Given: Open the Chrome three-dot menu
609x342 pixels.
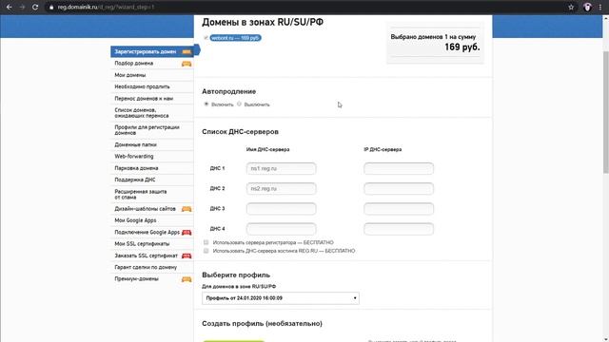Looking at the screenshot, I should [x=600, y=7].
